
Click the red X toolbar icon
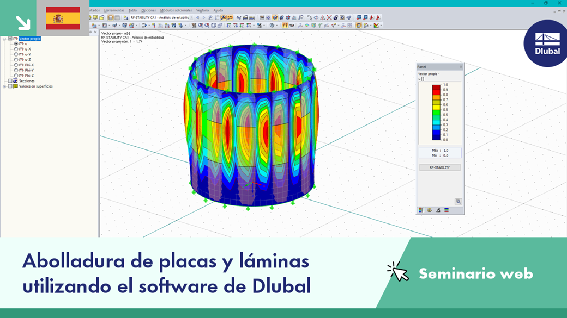click(x=329, y=17)
